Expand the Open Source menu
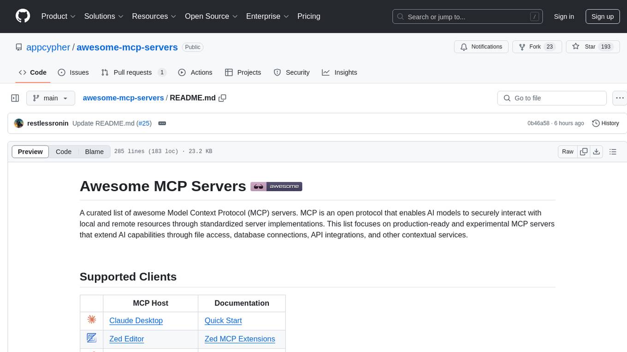The image size is (627, 352). [211, 16]
